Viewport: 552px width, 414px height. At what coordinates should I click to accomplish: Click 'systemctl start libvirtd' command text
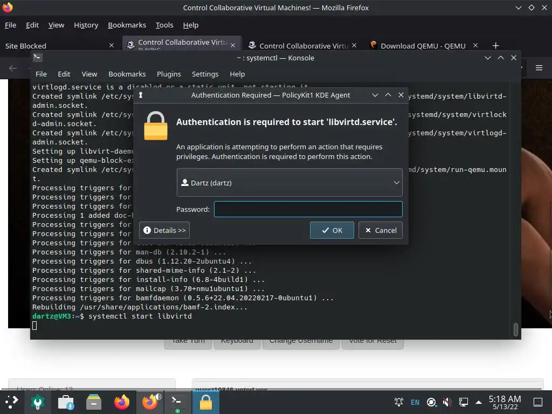[140, 316]
